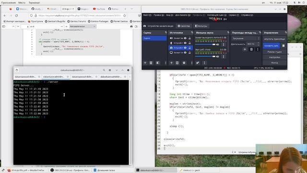
Task: Switch to YouTube tab in Firefox
Action: (99, 9)
